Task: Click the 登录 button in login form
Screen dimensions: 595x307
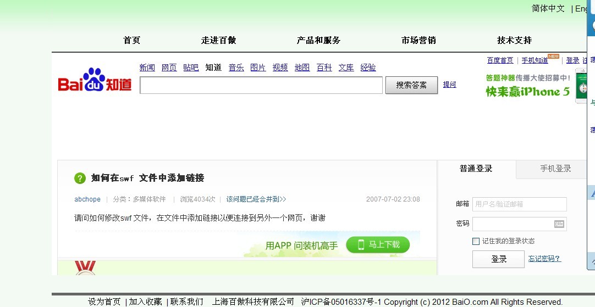Action: click(x=498, y=259)
